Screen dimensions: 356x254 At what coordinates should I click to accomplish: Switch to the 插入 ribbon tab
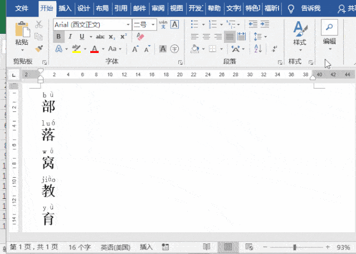click(x=65, y=8)
